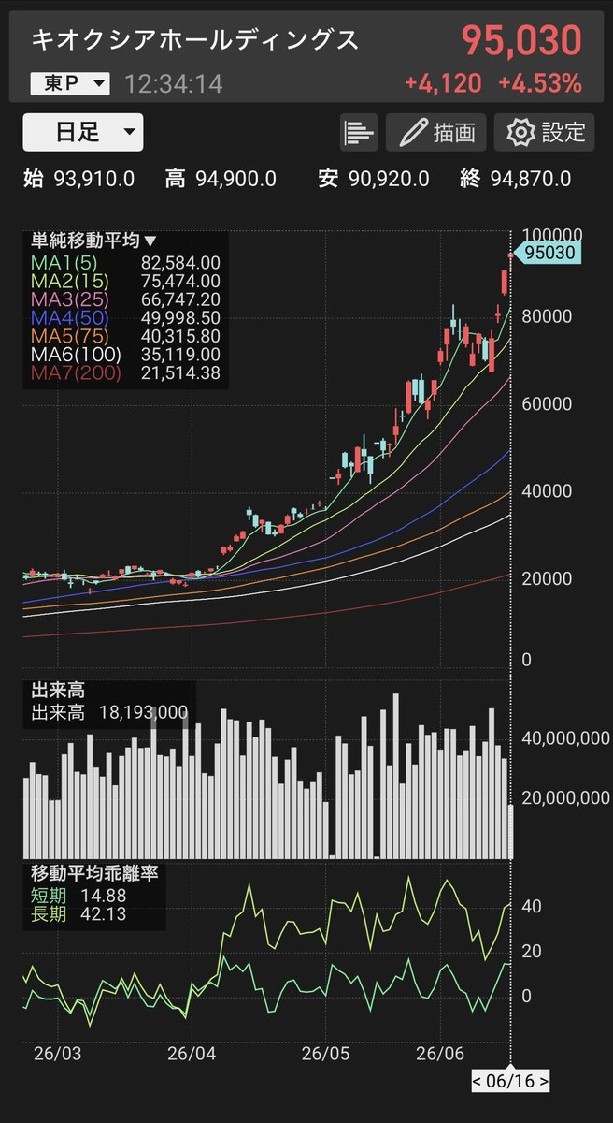Viewport: 613px width, 1123px height.
Task: Tap the 26/05 date axis label
Action: [324, 1053]
